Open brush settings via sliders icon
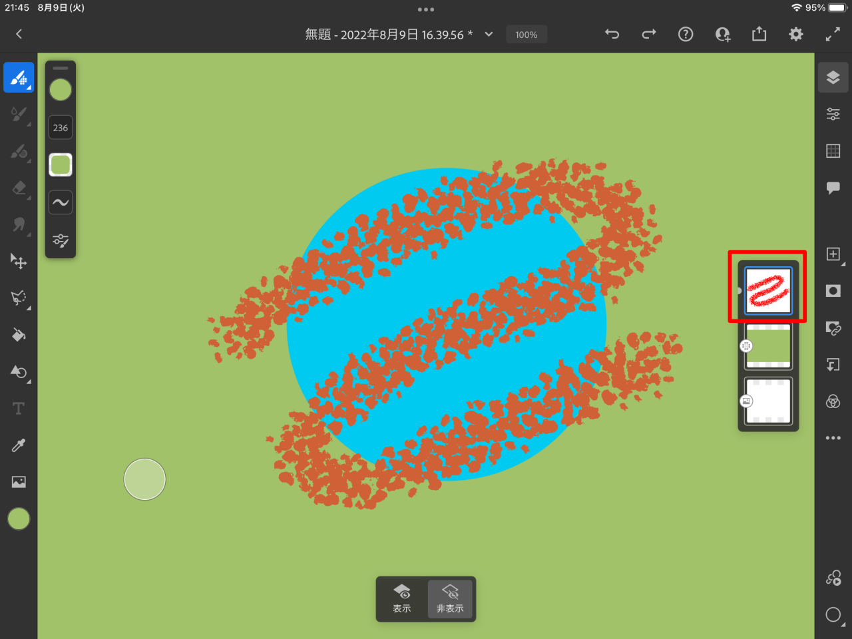Image resolution: width=852 pixels, height=639 pixels. pyautogui.click(x=61, y=240)
